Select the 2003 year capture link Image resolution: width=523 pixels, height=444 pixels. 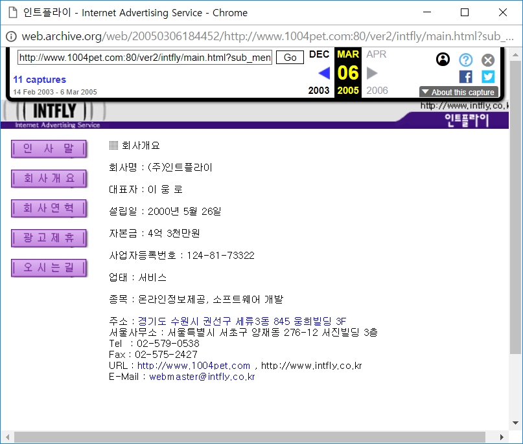coord(319,90)
